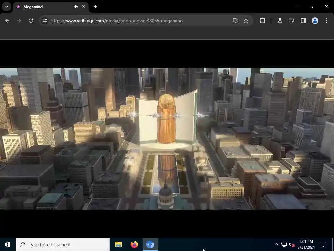Viewport: 334px width, 251px height.
Task: Click the Megamind video player frame
Action: (x=167, y=139)
